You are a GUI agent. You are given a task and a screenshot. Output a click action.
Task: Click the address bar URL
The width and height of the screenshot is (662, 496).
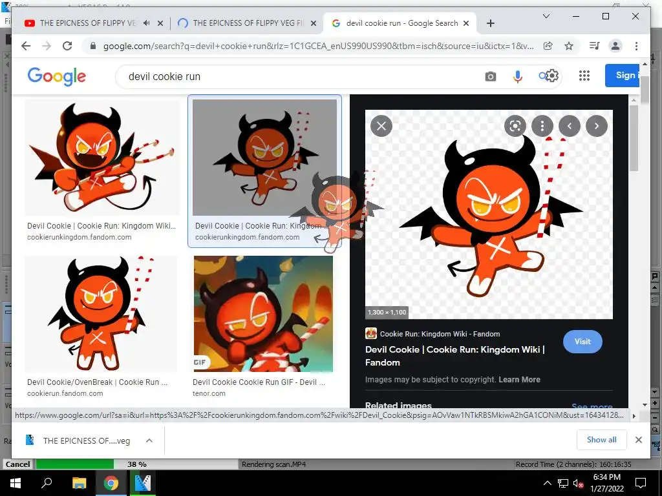pyautogui.click(x=318, y=46)
